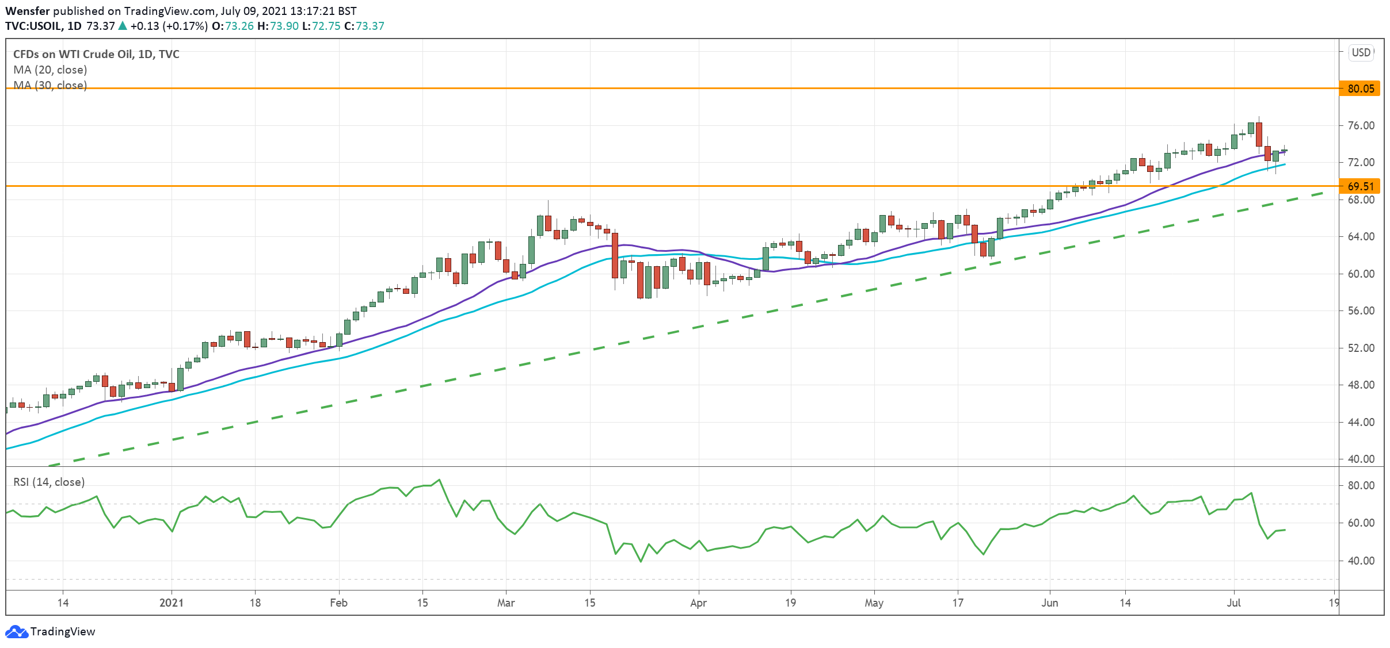Click the Jun label on time axis
This screenshot has height=648, width=1390.
click(x=1049, y=603)
